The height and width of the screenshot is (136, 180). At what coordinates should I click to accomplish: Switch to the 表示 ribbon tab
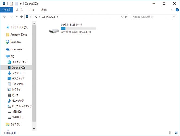pos(44,10)
